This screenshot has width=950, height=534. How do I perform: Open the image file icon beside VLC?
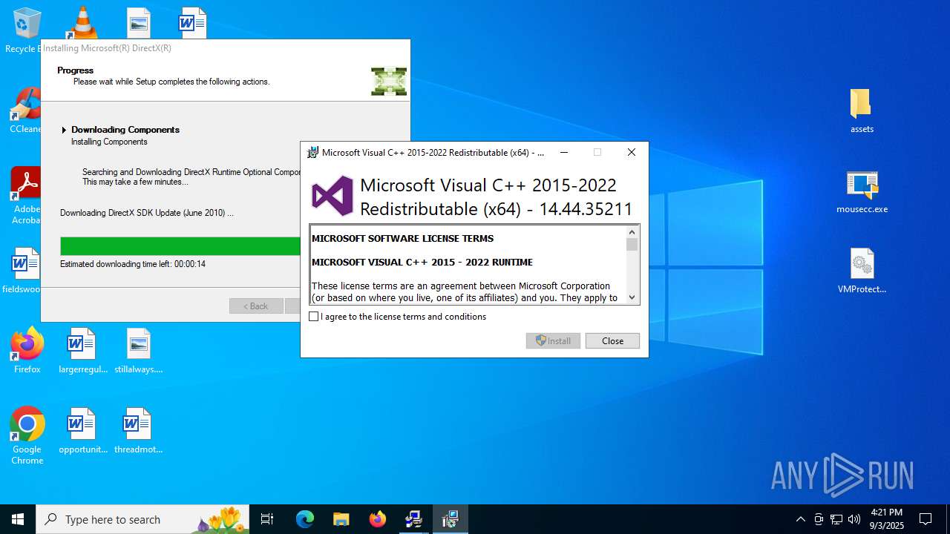[x=138, y=22]
